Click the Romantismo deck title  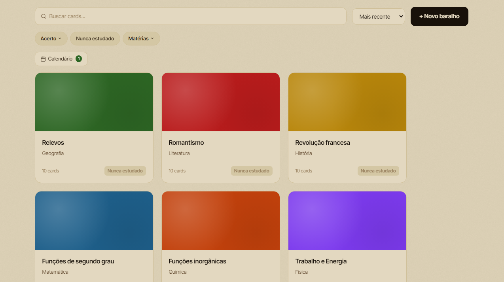click(186, 142)
